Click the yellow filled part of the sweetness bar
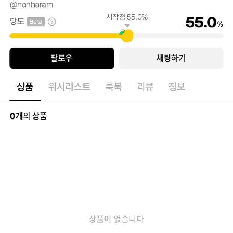 pyautogui.click(x=64, y=36)
